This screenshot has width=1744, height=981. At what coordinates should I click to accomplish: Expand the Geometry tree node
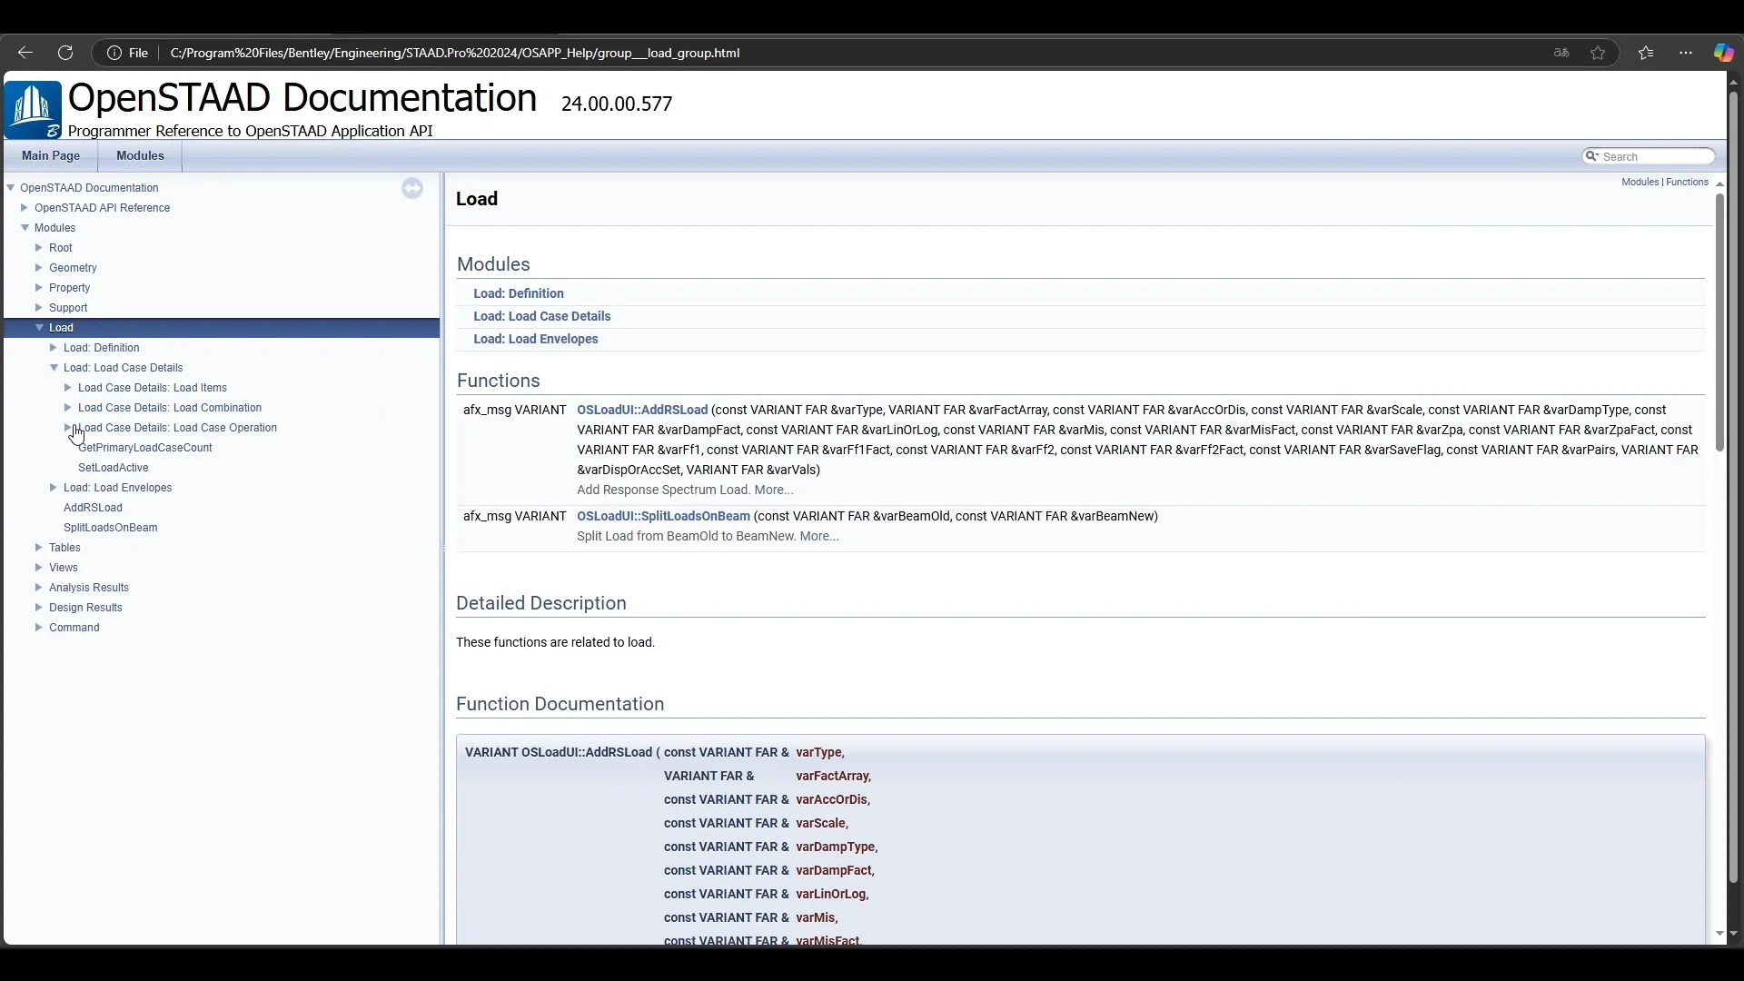point(39,268)
